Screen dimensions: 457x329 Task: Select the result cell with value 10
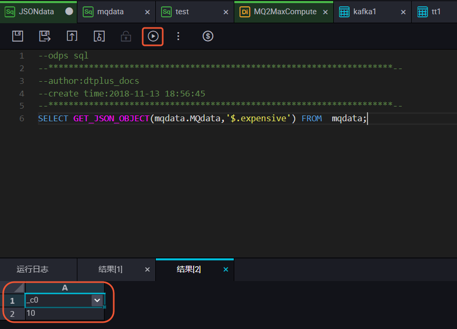[65, 314]
